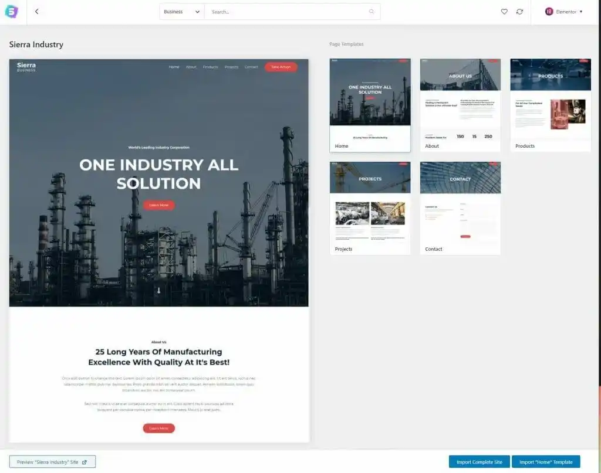The image size is (601, 473).
Task: Click the Starter Templates logo icon
Action: [12, 12]
